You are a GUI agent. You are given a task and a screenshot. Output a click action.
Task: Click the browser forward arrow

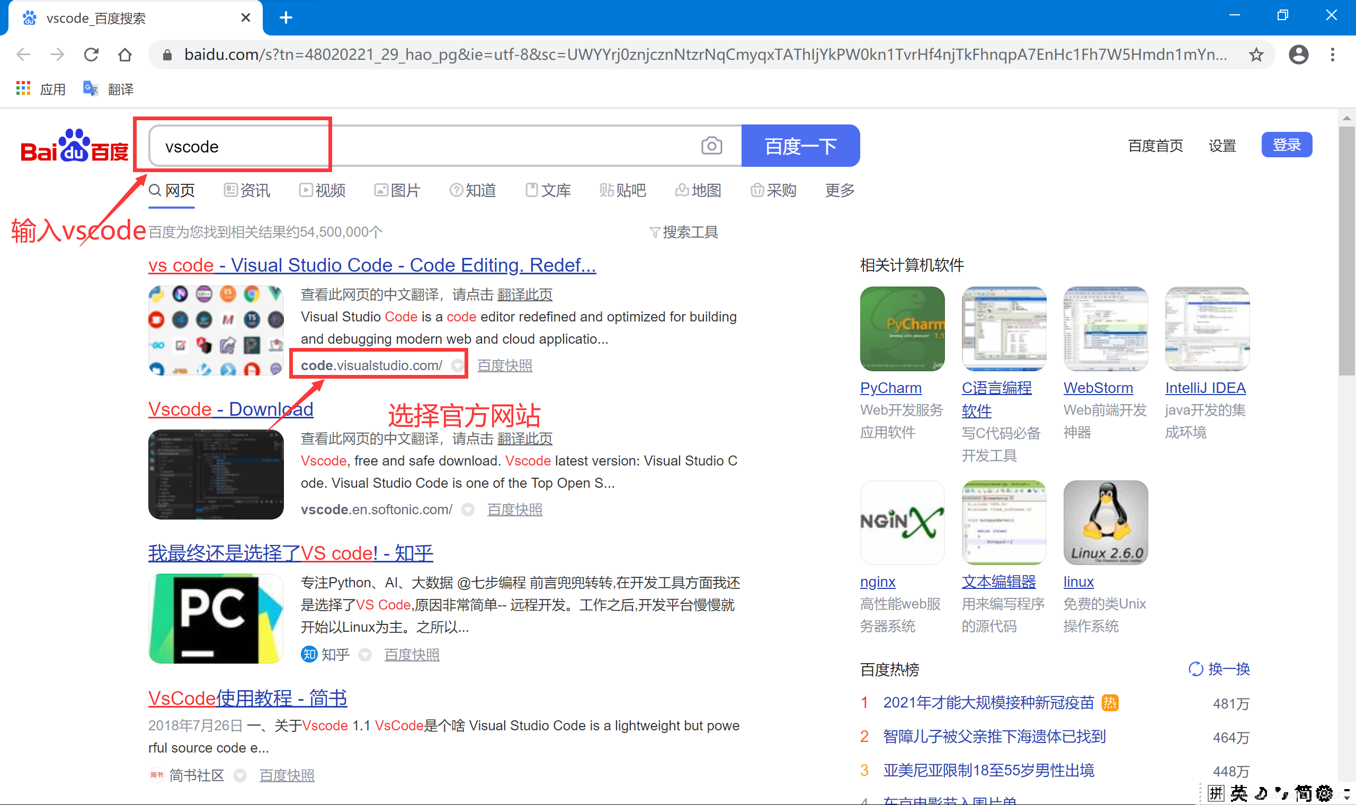tap(57, 55)
